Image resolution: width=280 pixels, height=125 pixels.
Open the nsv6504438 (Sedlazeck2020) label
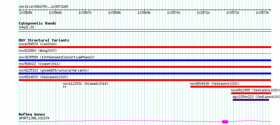(x=215, y=84)
